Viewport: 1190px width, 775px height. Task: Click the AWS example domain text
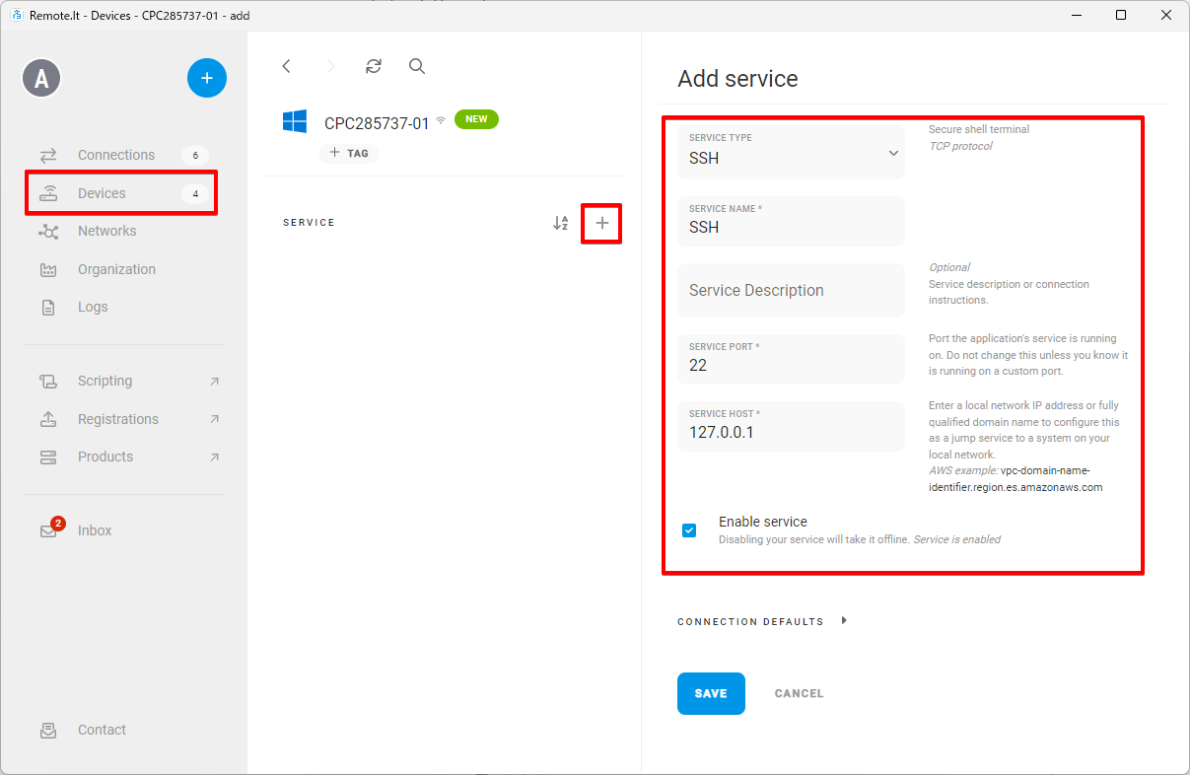pos(1015,478)
